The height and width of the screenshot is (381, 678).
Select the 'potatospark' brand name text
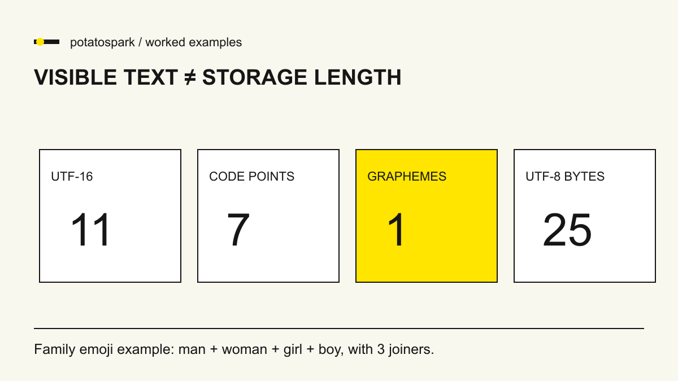(102, 42)
